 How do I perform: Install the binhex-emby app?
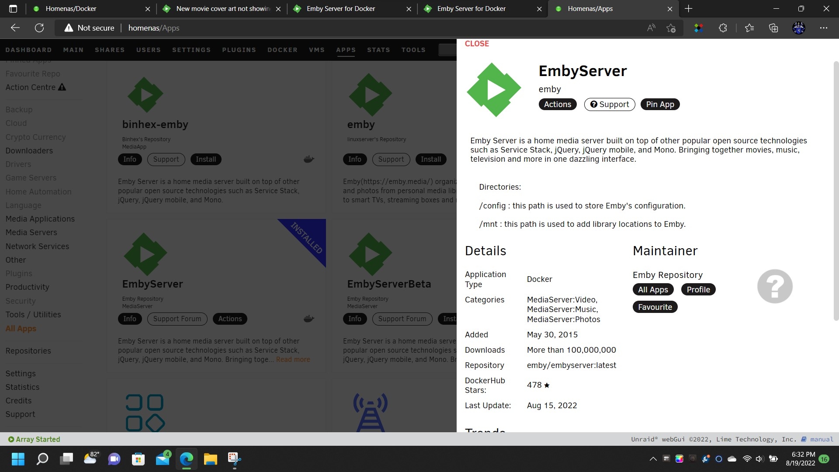pos(206,159)
